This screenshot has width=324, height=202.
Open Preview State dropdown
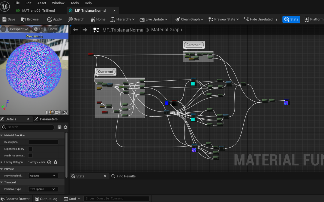(224, 19)
